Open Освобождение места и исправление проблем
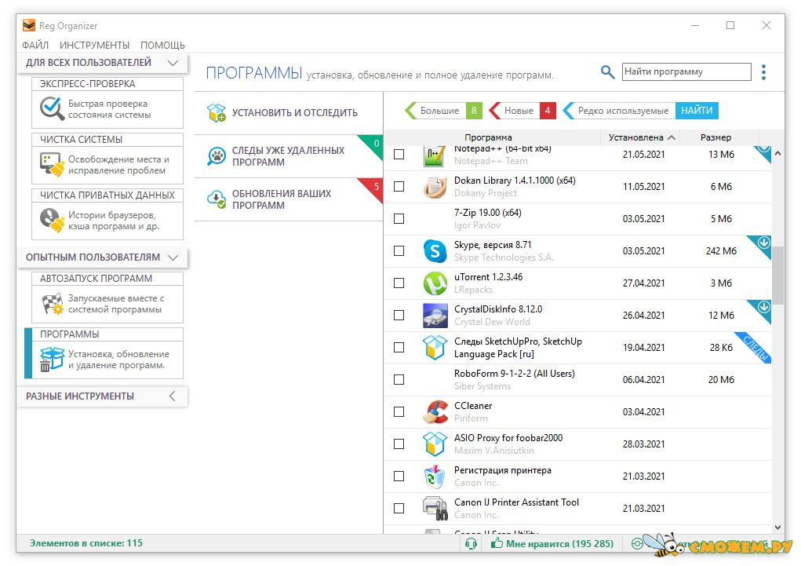Viewport: 801px width, 566px height. (x=107, y=165)
